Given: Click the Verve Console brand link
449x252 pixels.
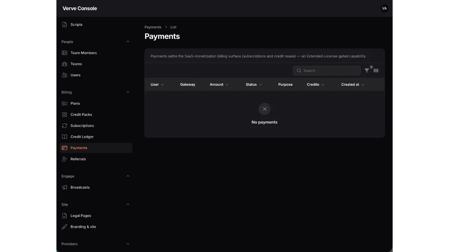Looking at the screenshot, I should 80,8.
